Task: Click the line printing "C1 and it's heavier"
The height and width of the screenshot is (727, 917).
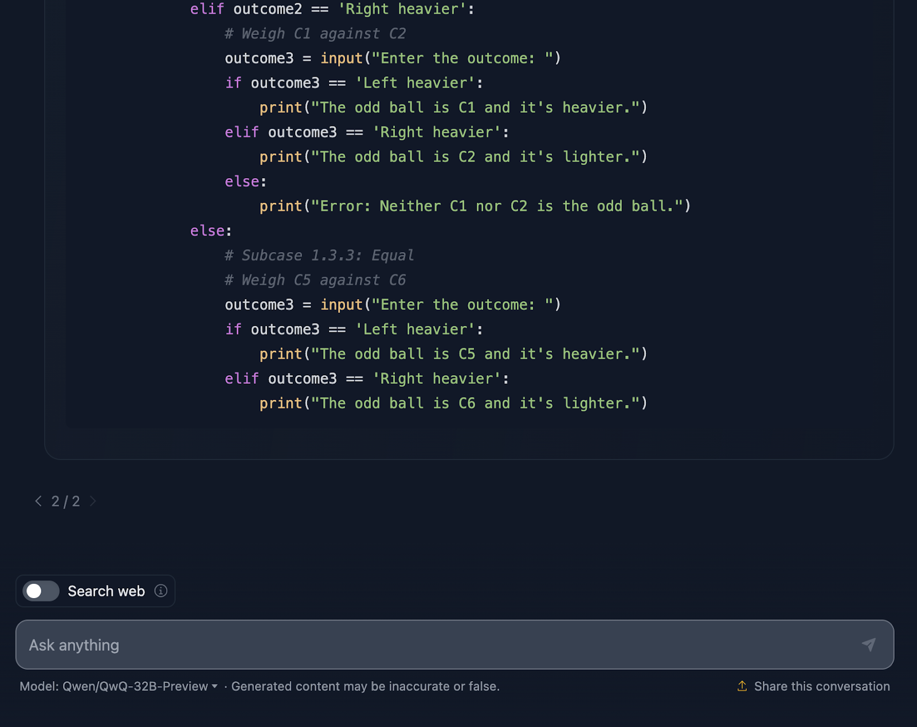Action: [x=453, y=108]
